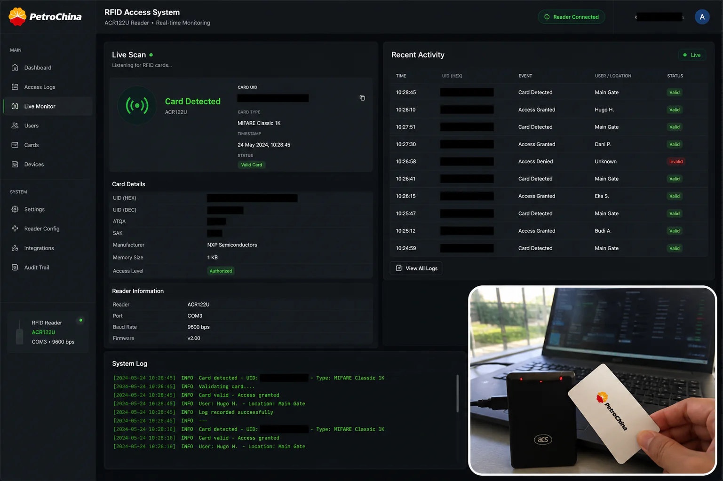Click the user avatar A icon

click(x=702, y=17)
